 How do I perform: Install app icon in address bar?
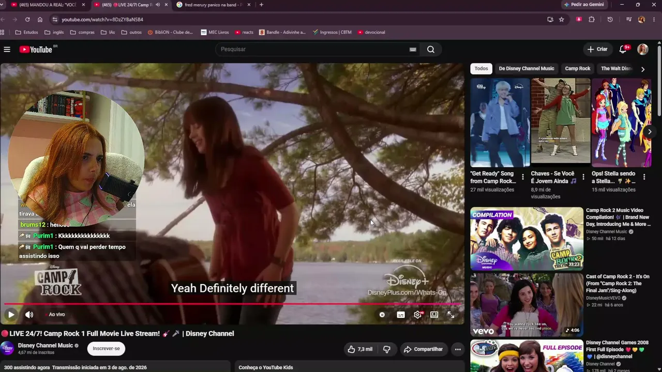550,20
